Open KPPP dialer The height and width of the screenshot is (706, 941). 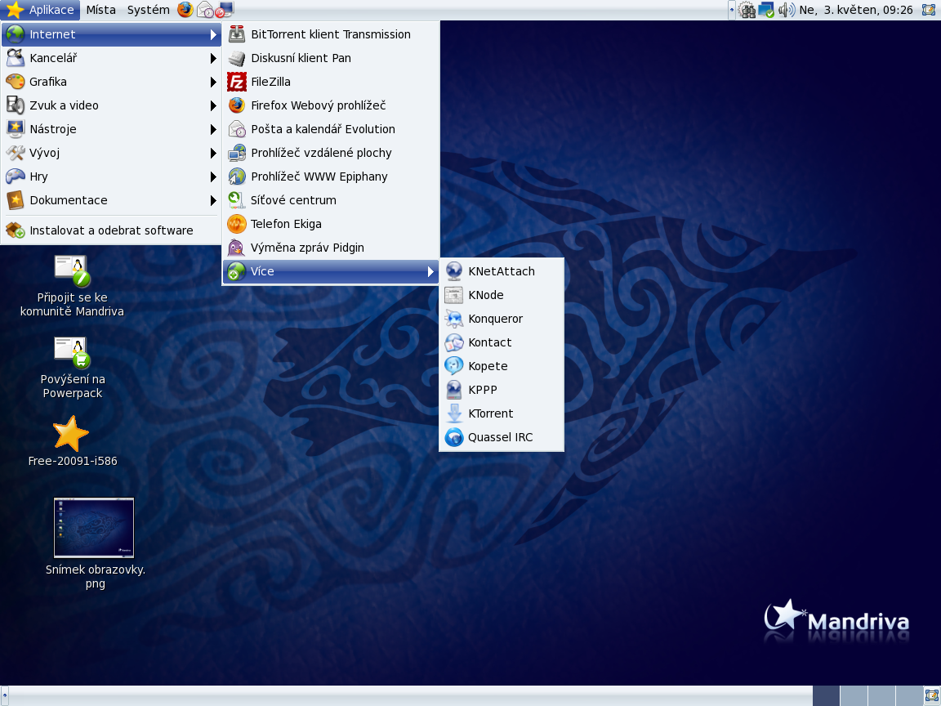pyautogui.click(x=502, y=391)
